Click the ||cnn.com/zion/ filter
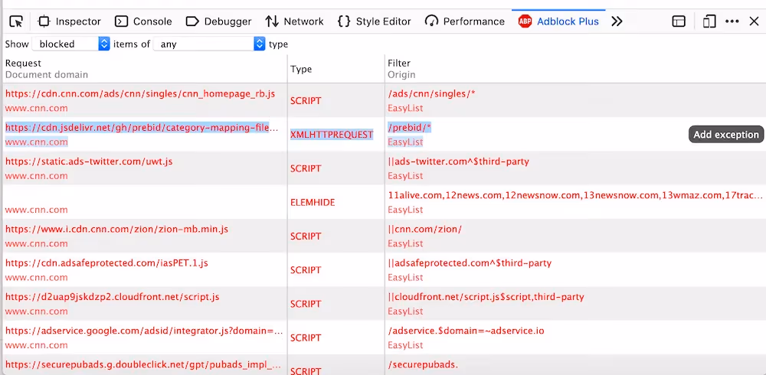The height and width of the screenshot is (375, 766). [424, 229]
